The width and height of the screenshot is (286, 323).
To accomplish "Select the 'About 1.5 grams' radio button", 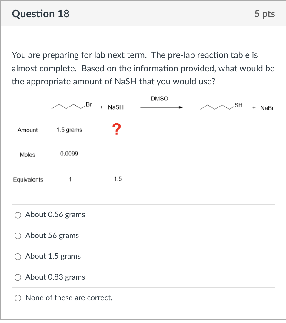I will coord(18,257).
